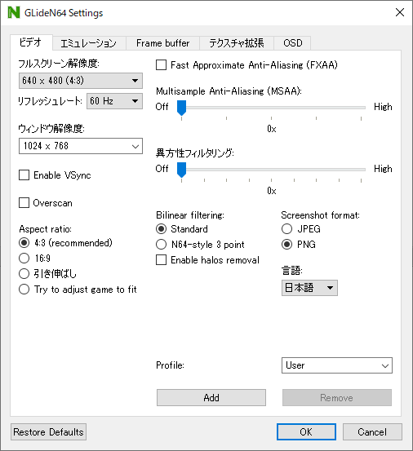Click the Bilinear filtering: label

pyautogui.click(x=190, y=215)
